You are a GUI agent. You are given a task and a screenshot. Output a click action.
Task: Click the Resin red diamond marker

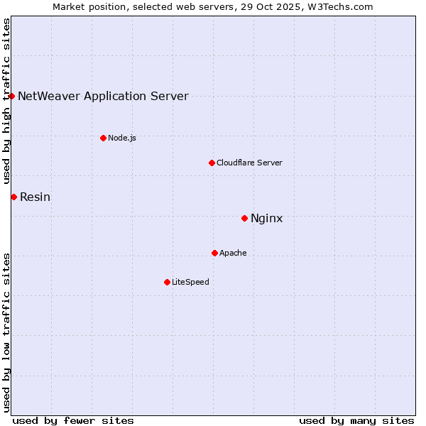click(x=13, y=197)
